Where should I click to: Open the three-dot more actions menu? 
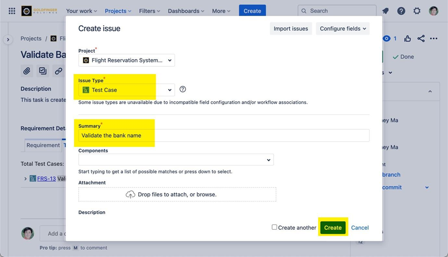(x=434, y=39)
